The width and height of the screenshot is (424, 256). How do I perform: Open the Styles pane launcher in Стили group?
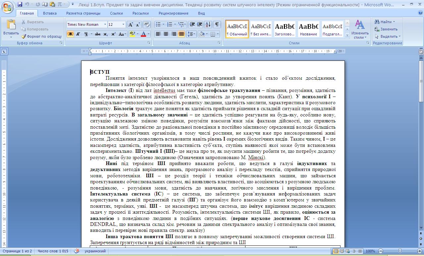368,43
